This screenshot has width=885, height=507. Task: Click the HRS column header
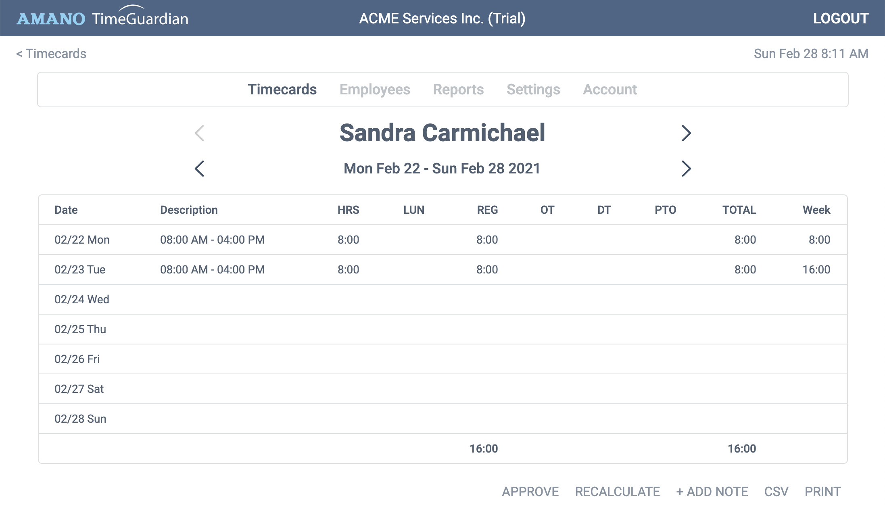click(x=349, y=210)
